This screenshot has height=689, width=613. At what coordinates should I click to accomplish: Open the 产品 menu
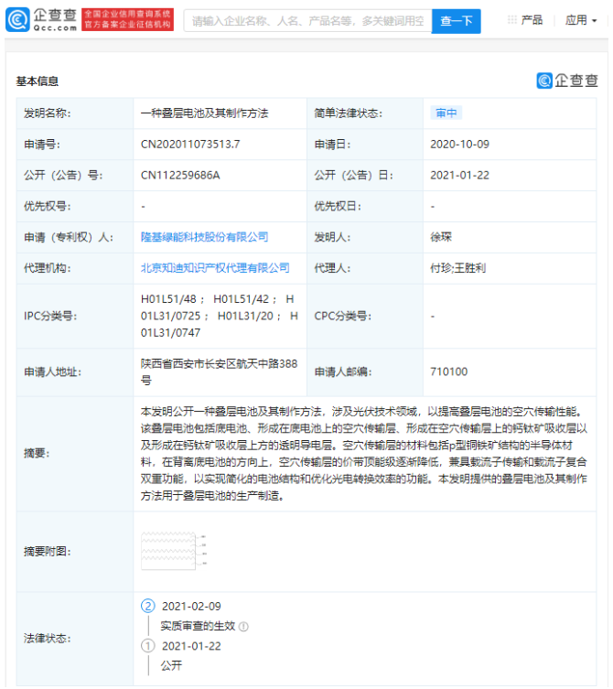coord(532,20)
